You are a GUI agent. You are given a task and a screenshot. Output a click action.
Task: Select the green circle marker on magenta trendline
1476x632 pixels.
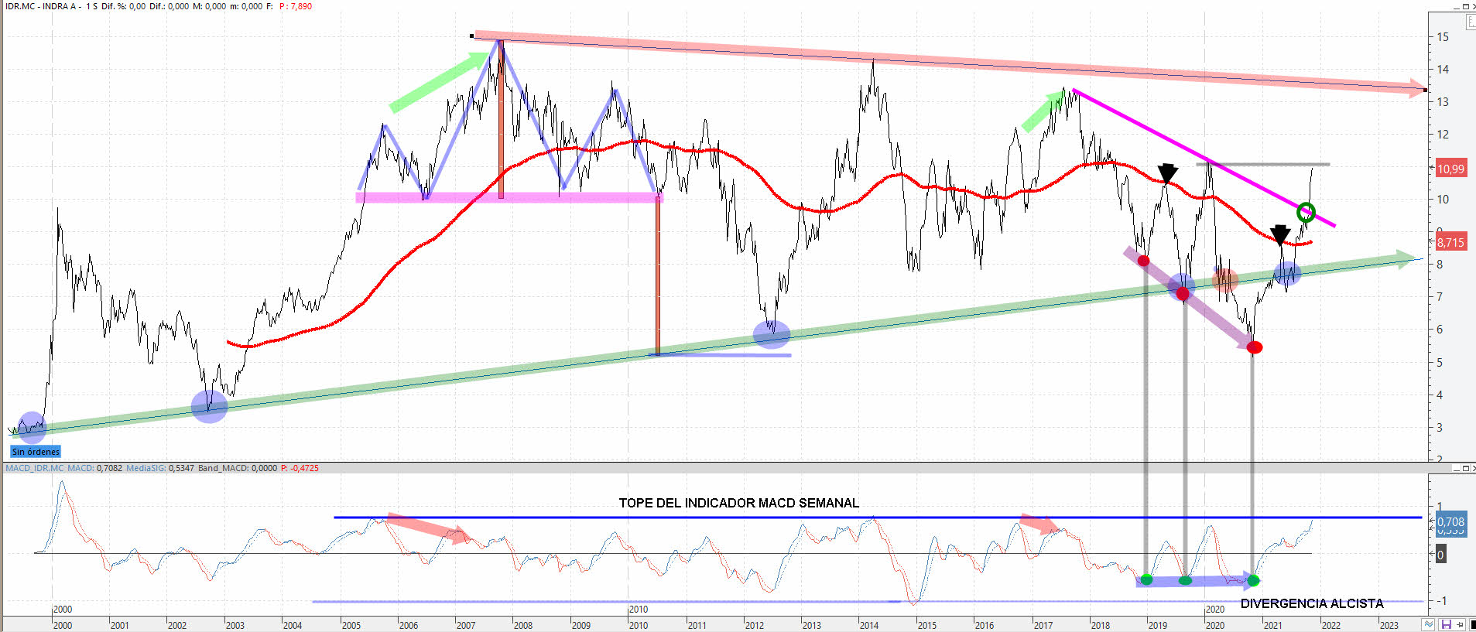point(1306,211)
